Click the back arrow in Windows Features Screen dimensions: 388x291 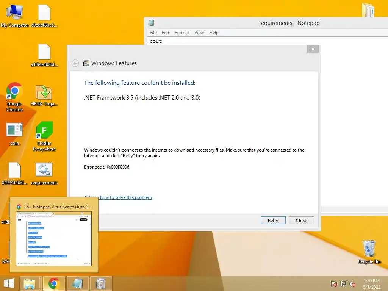pos(75,63)
